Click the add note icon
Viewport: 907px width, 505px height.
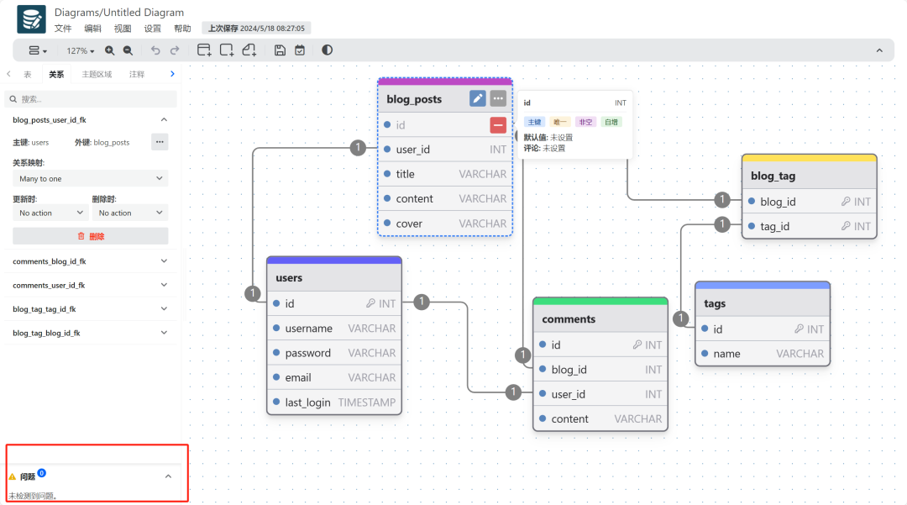(x=249, y=50)
